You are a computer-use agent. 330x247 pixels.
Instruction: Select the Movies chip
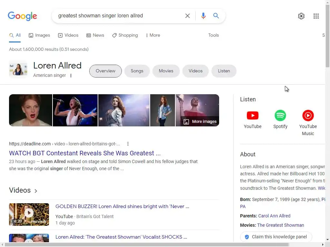166,71
